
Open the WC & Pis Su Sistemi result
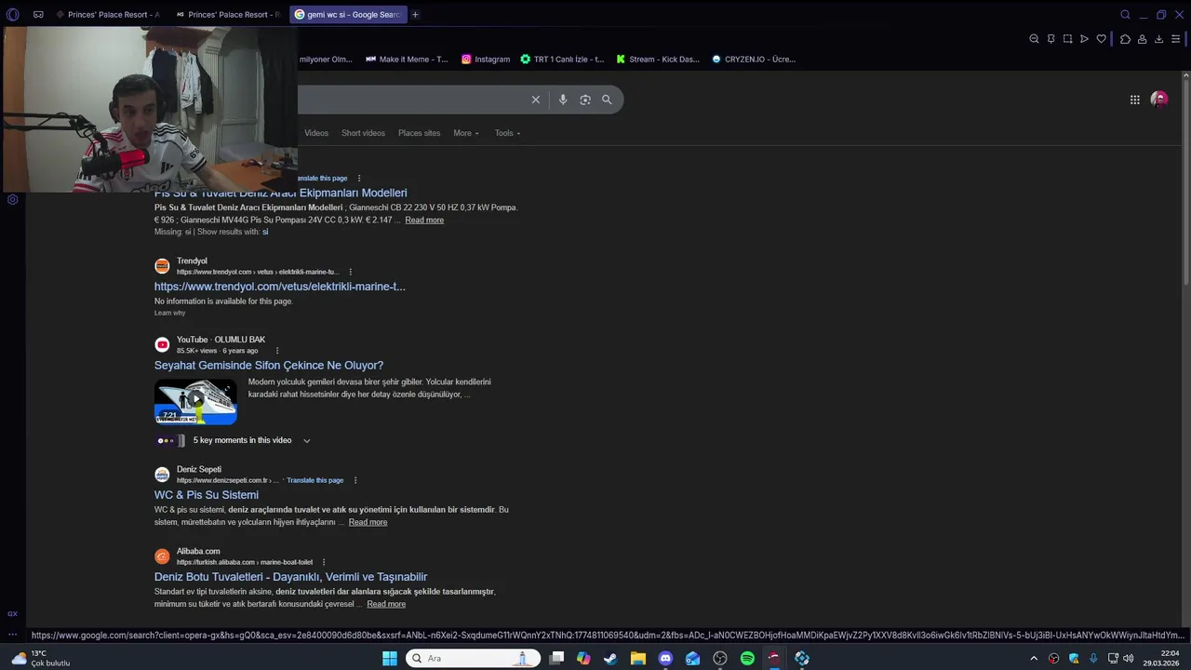207,495
